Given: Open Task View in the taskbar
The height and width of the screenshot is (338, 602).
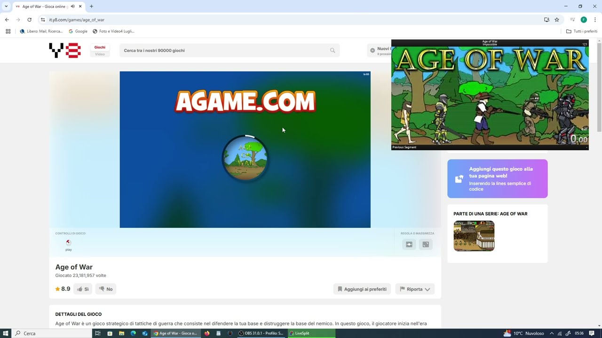Looking at the screenshot, I should pos(98,333).
